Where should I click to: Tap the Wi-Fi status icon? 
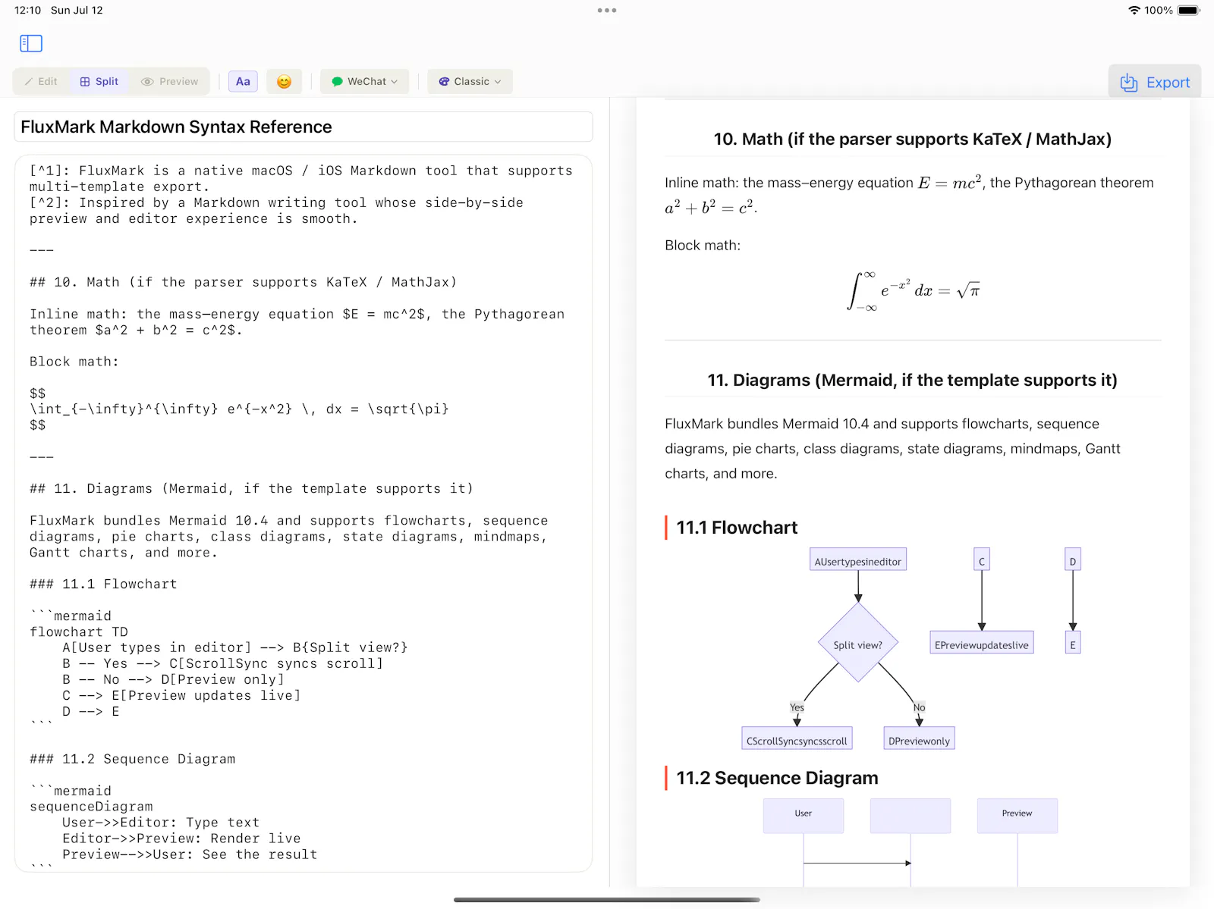coord(1134,11)
